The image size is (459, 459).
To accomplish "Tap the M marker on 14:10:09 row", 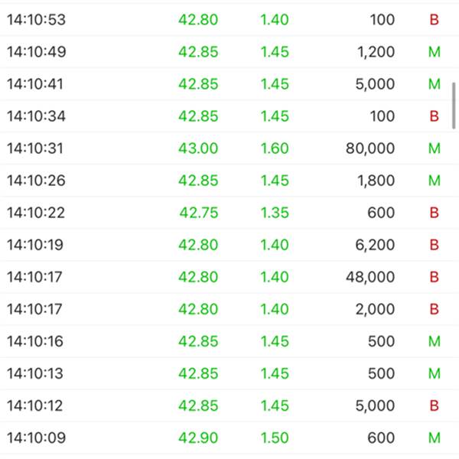I will [434, 438].
